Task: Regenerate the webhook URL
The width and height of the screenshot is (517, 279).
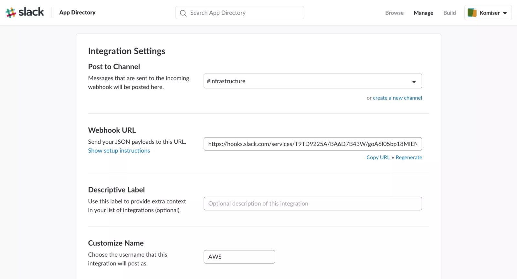Action: 409,157
